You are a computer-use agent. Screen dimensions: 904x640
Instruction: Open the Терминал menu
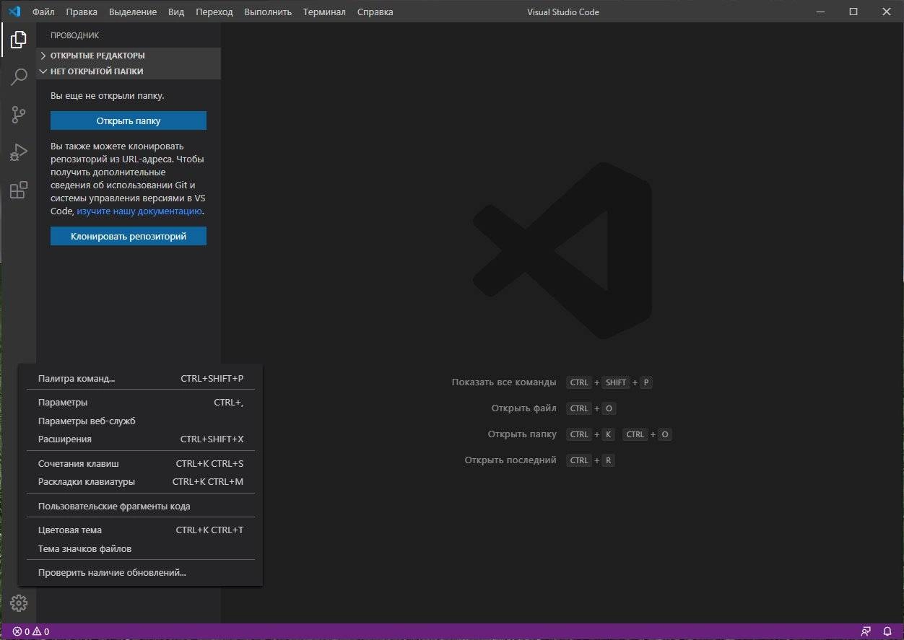pos(324,12)
